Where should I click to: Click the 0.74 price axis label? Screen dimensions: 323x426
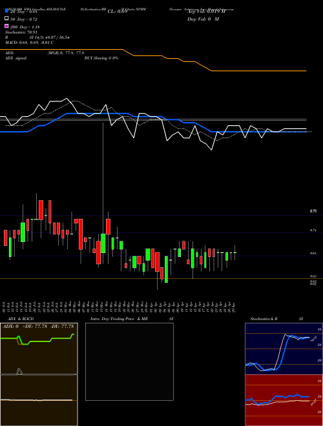click(313, 230)
